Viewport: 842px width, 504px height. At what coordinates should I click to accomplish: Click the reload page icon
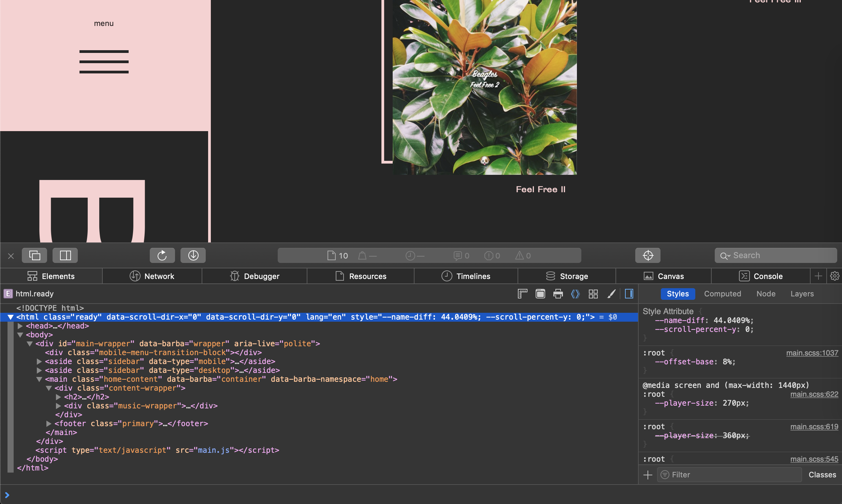[x=162, y=255]
